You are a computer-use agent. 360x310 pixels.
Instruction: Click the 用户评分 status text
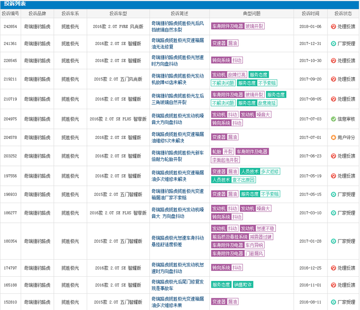[346, 137]
